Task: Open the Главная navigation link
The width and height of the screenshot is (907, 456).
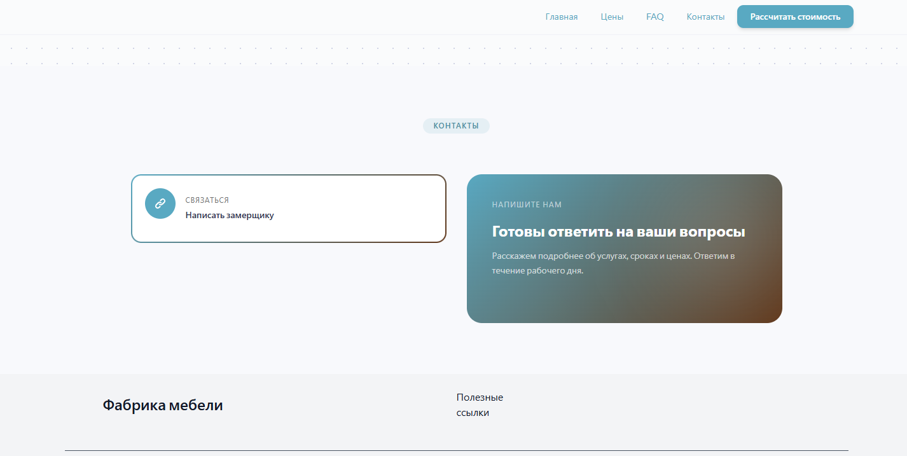Action: coord(561,17)
